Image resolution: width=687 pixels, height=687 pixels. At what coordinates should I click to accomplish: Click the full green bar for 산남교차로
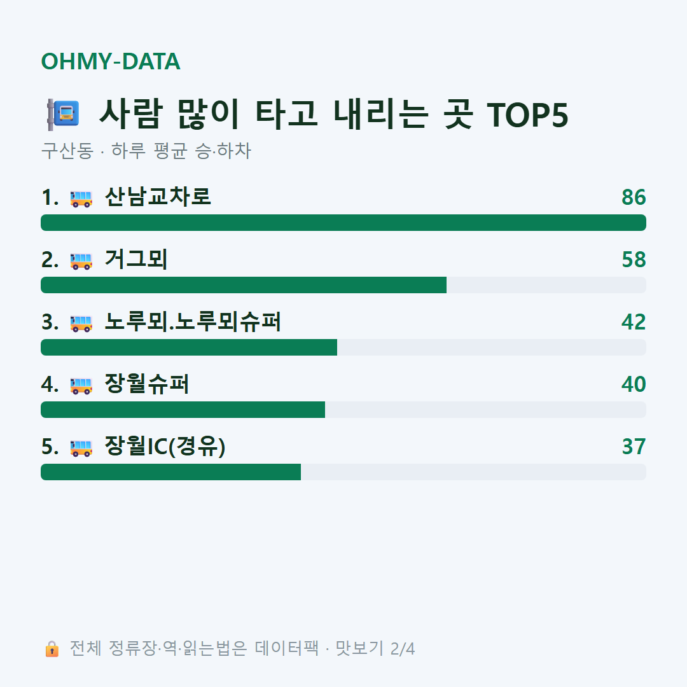pyautogui.click(x=343, y=223)
